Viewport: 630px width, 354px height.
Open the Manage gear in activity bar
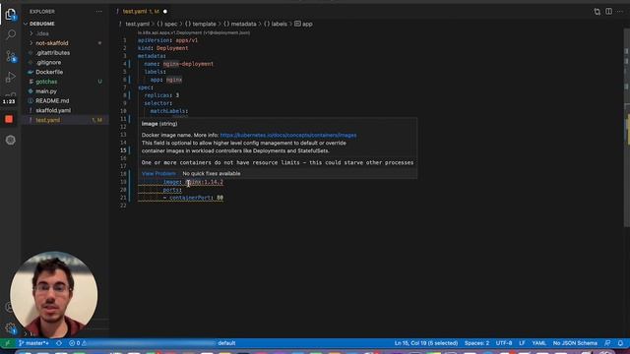[x=11, y=328]
